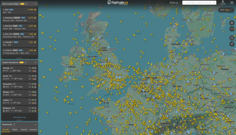Switch to the Locations bookmarks tab

click(x=33, y=129)
